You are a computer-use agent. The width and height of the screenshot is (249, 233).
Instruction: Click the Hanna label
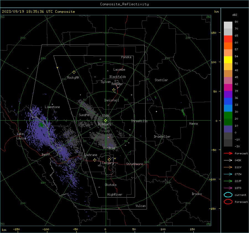point(193,124)
